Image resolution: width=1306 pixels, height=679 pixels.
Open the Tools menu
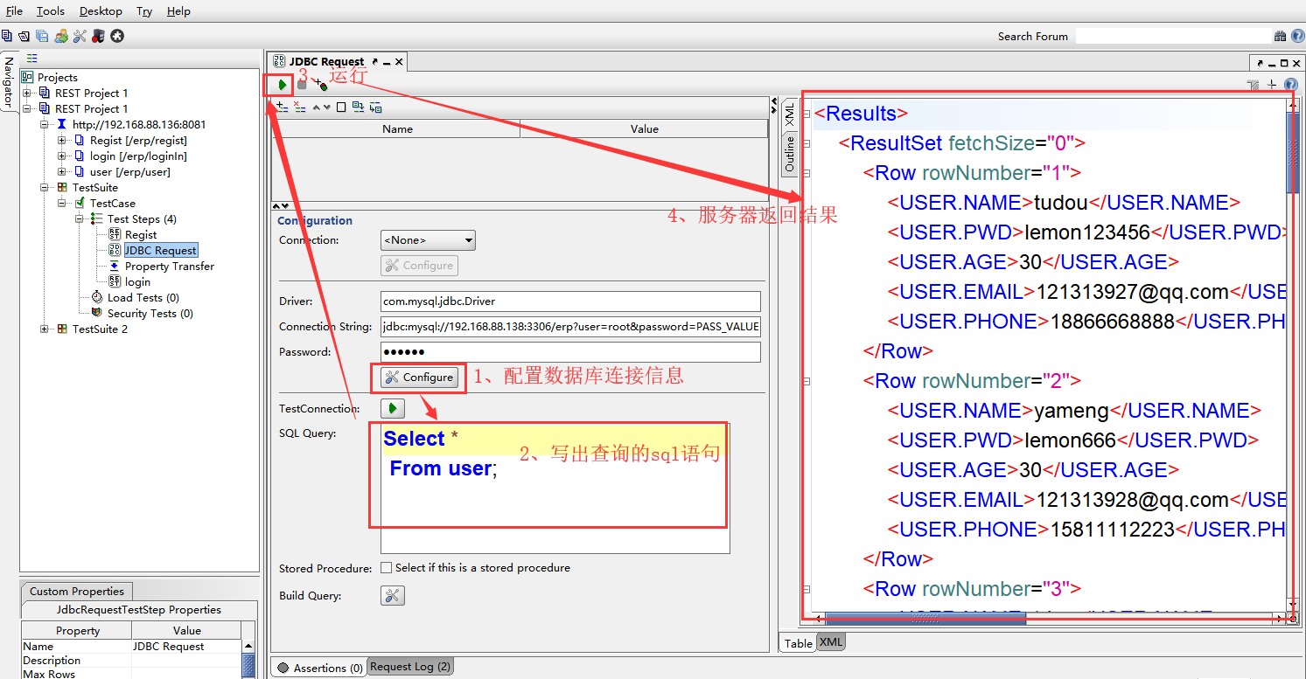click(x=51, y=11)
